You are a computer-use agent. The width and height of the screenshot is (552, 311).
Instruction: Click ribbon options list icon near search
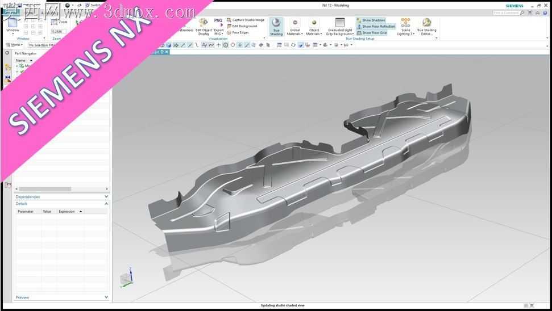coord(530,12)
